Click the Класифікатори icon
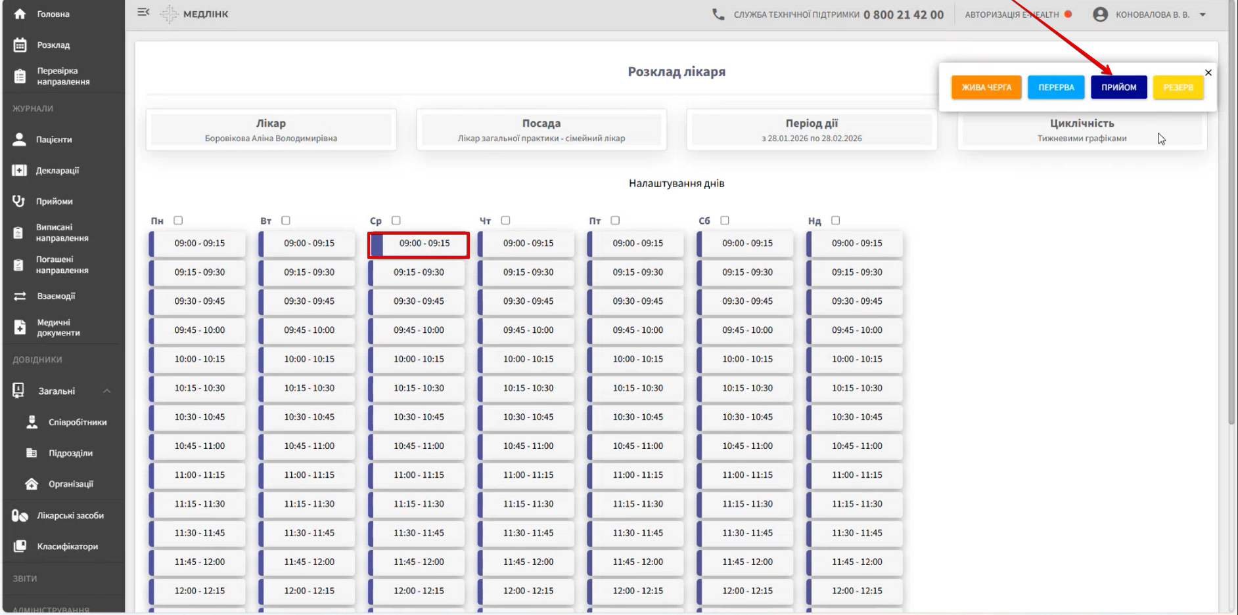The height and width of the screenshot is (615, 1238). coord(20,546)
